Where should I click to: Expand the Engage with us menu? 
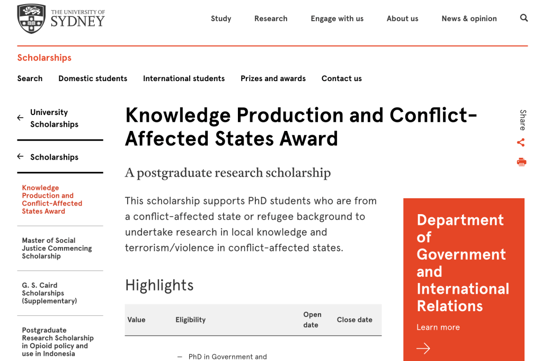click(x=337, y=19)
